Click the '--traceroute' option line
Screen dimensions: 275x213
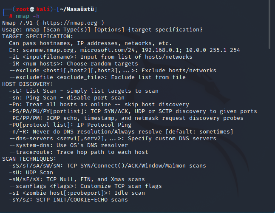coord(78,152)
